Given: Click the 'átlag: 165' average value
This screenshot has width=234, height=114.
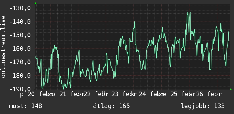Looking at the screenshot, I should click(111, 106).
